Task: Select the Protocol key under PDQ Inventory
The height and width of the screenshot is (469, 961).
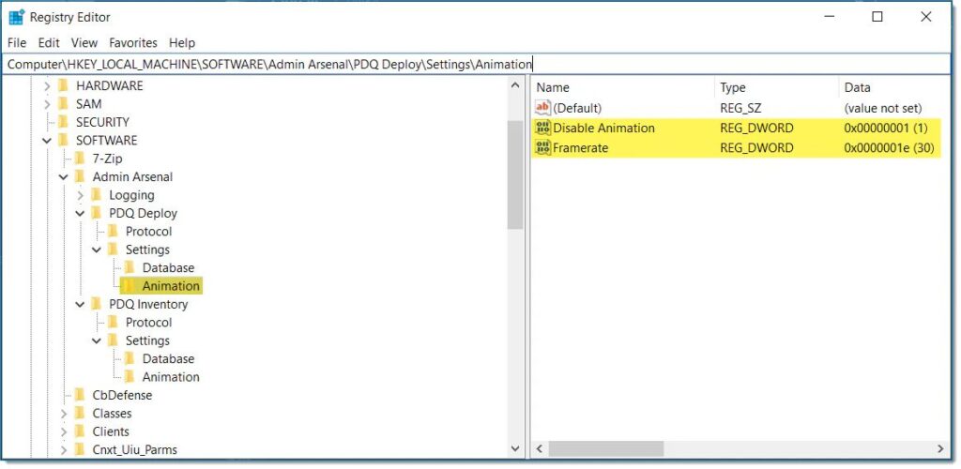Action: click(148, 322)
